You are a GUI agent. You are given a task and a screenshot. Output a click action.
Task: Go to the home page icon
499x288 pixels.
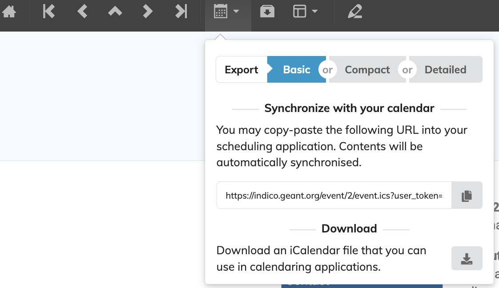(x=9, y=12)
